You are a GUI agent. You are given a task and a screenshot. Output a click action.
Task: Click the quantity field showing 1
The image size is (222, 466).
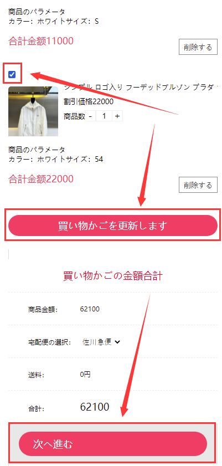click(104, 116)
